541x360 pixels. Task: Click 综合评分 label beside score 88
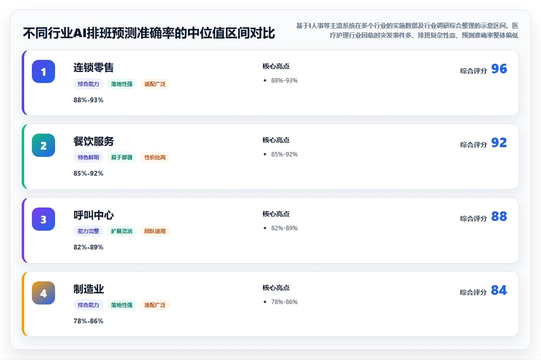pos(473,219)
